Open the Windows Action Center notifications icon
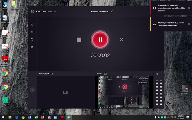The image size is (192, 120). 188,117
